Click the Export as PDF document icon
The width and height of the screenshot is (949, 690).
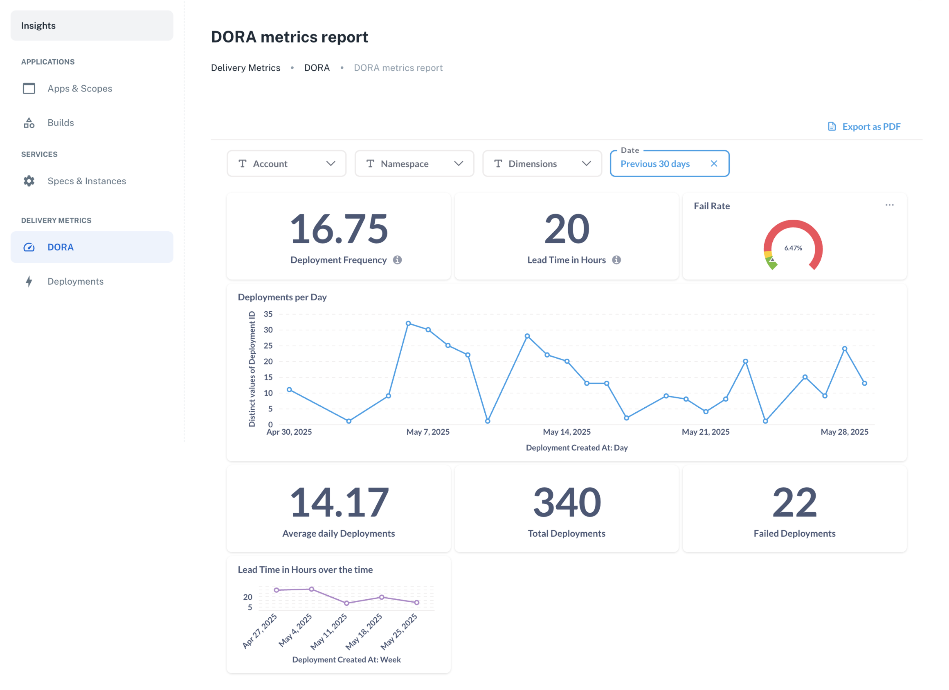pyautogui.click(x=832, y=126)
